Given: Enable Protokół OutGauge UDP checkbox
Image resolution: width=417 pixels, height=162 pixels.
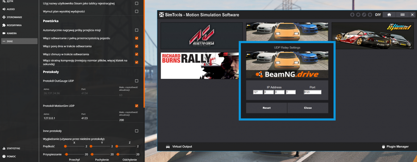Looking at the screenshot, I should [x=137, y=81].
